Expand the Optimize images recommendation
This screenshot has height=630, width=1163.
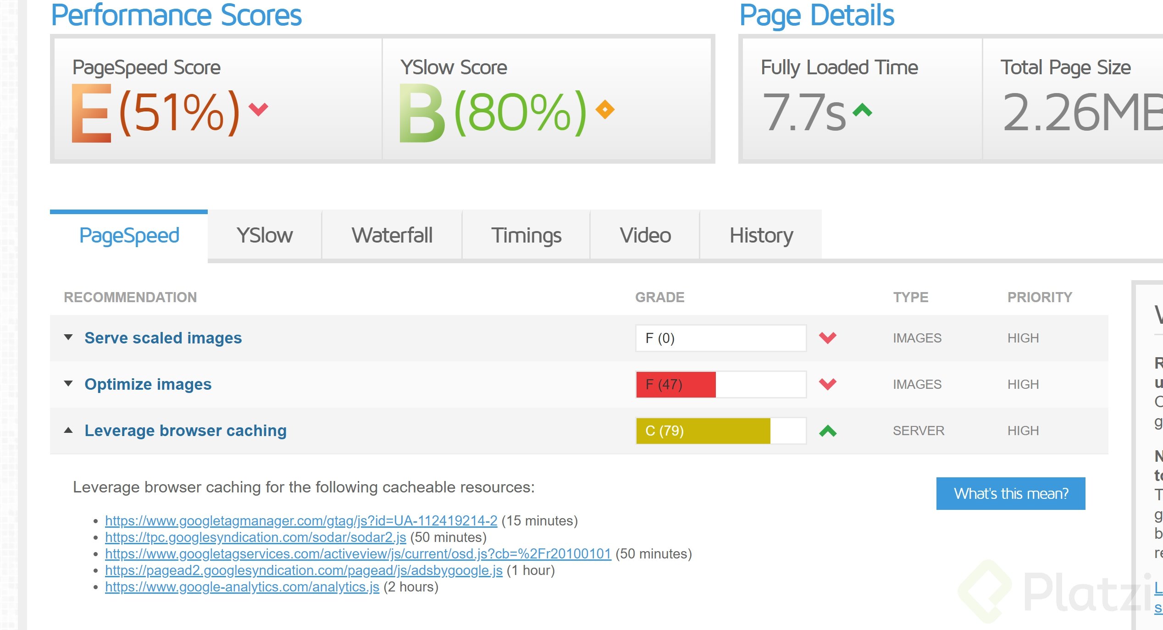tap(68, 384)
